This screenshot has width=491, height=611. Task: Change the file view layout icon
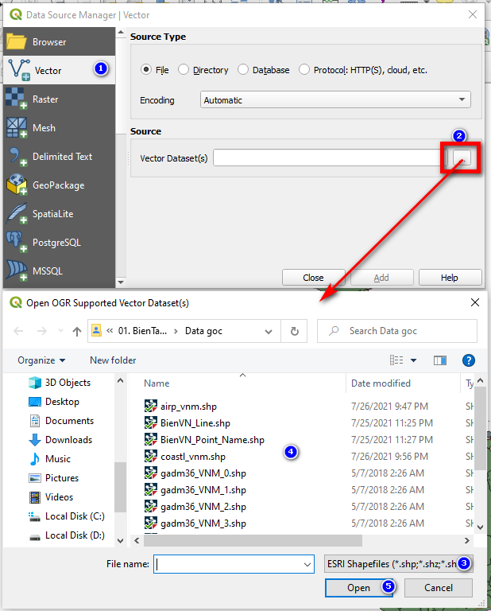coord(396,360)
